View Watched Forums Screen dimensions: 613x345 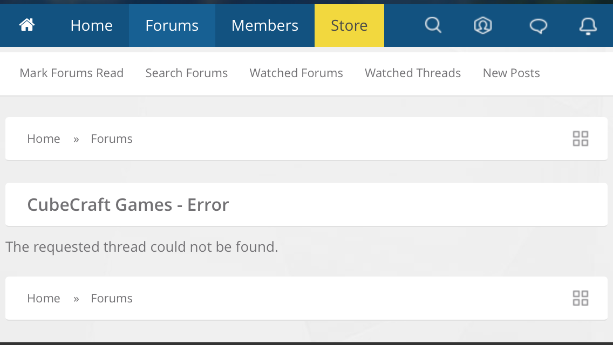click(x=296, y=73)
